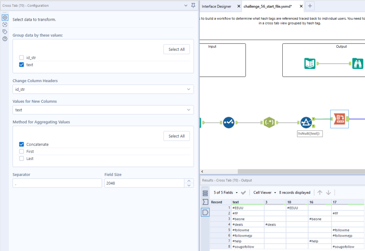The height and width of the screenshot is (251, 365).
Task: Pin the Configuration window
Action: 193,6
